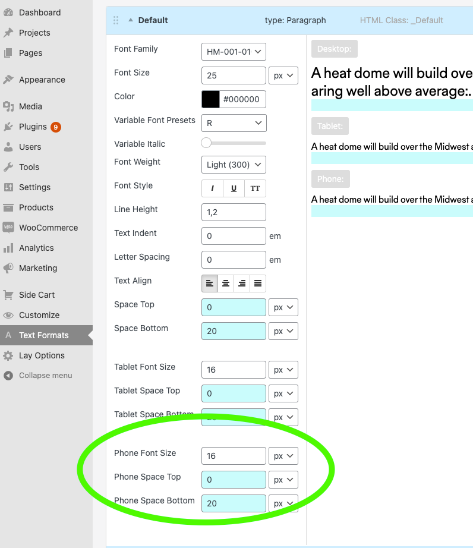Click the Side Cart icon

8,295
